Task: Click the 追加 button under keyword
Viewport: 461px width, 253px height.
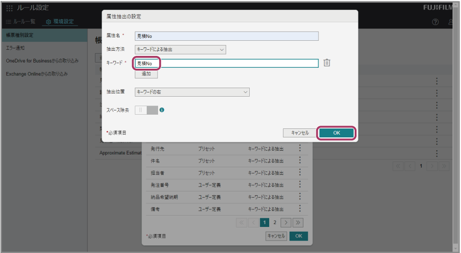Action: pyautogui.click(x=146, y=73)
